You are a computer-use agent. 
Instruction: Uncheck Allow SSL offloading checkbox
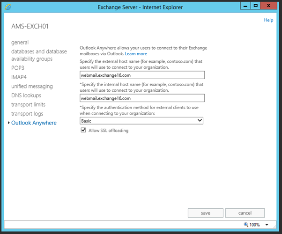[x=83, y=131]
